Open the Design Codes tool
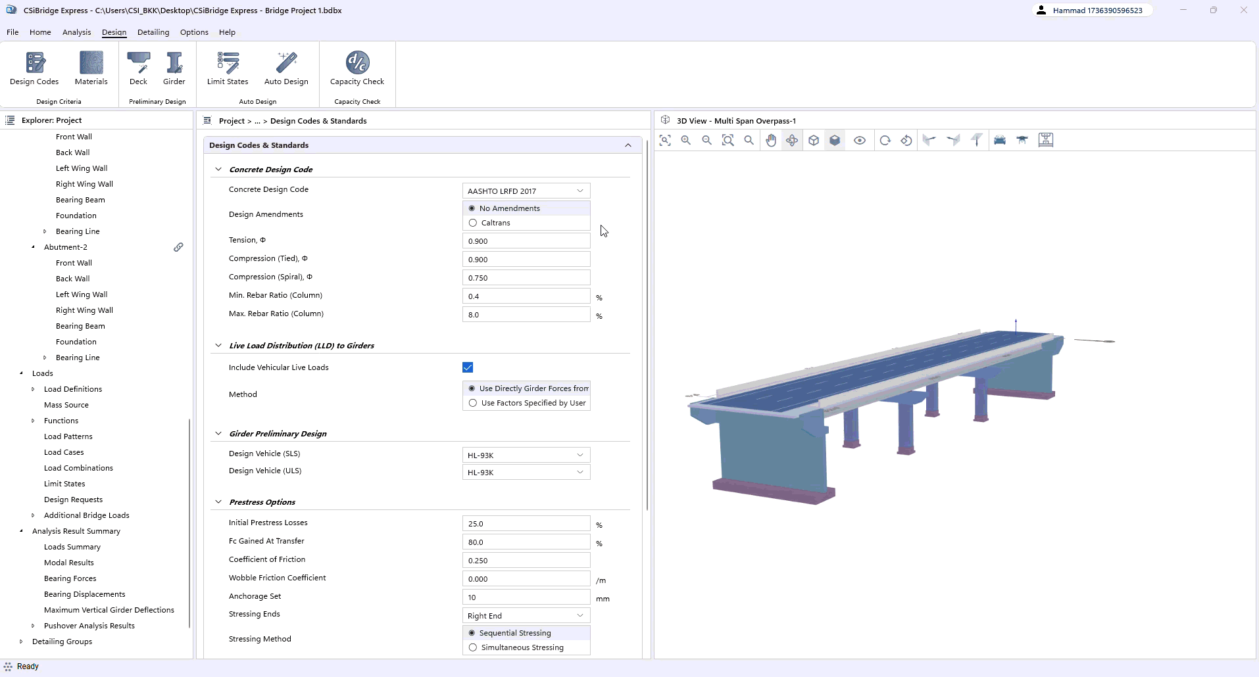This screenshot has width=1259, height=677. click(x=34, y=69)
